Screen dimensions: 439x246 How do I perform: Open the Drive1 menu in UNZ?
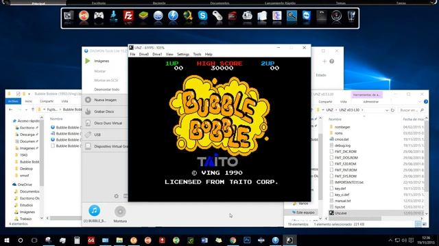tap(157, 55)
